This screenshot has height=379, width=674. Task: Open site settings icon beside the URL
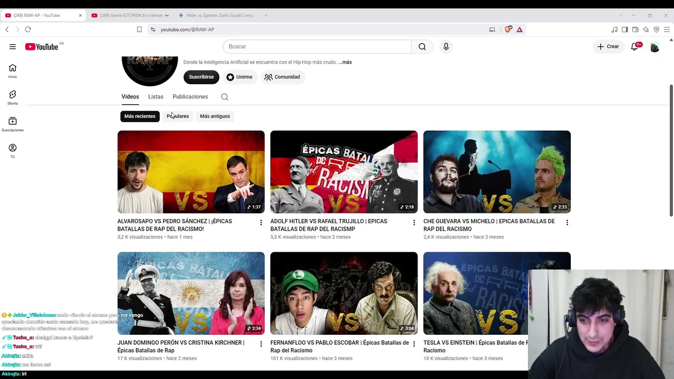pos(153,29)
